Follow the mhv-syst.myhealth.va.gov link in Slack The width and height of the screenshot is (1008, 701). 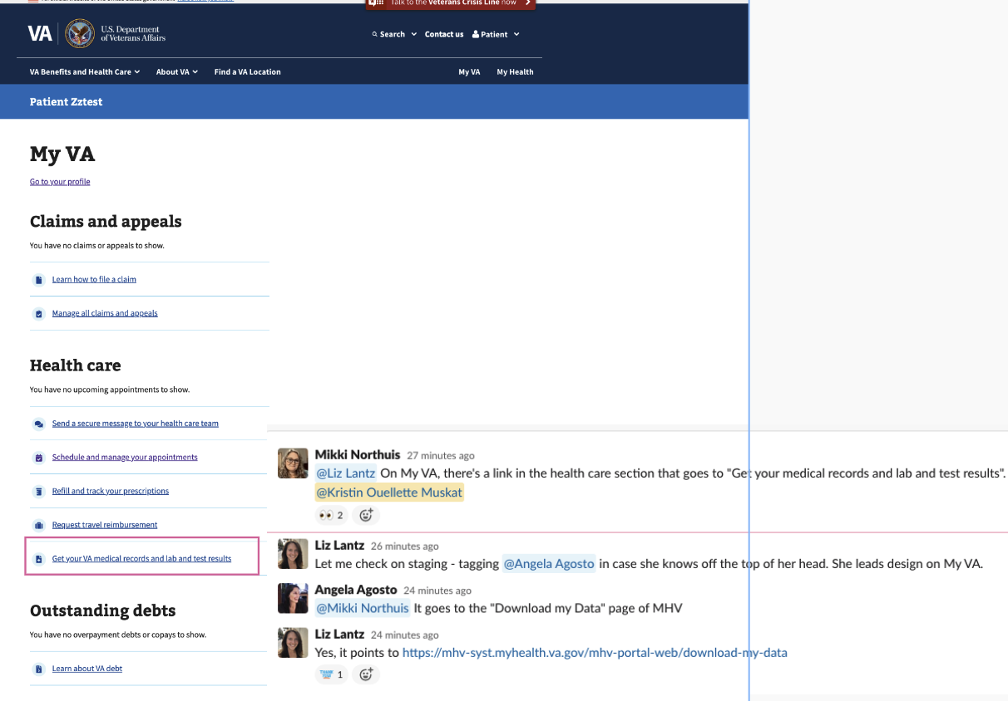click(x=595, y=653)
